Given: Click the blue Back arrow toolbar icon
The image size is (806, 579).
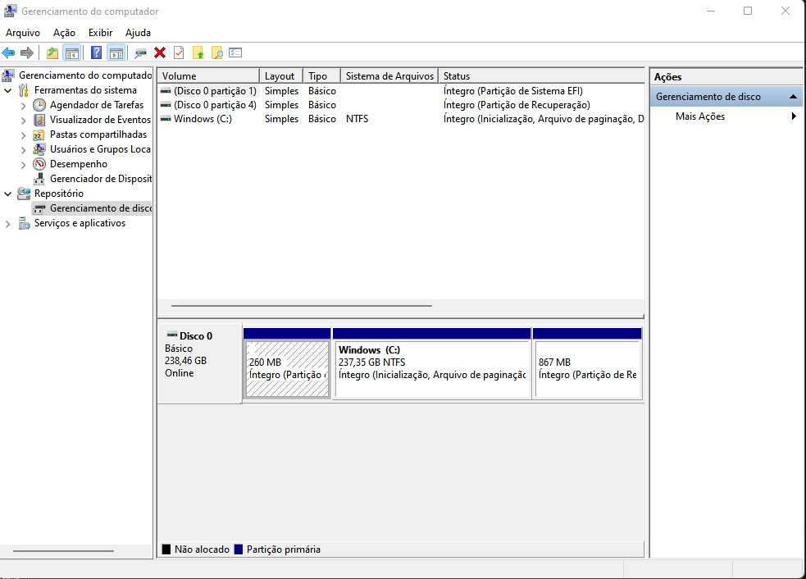Looking at the screenshot, I should click(9, 52).
